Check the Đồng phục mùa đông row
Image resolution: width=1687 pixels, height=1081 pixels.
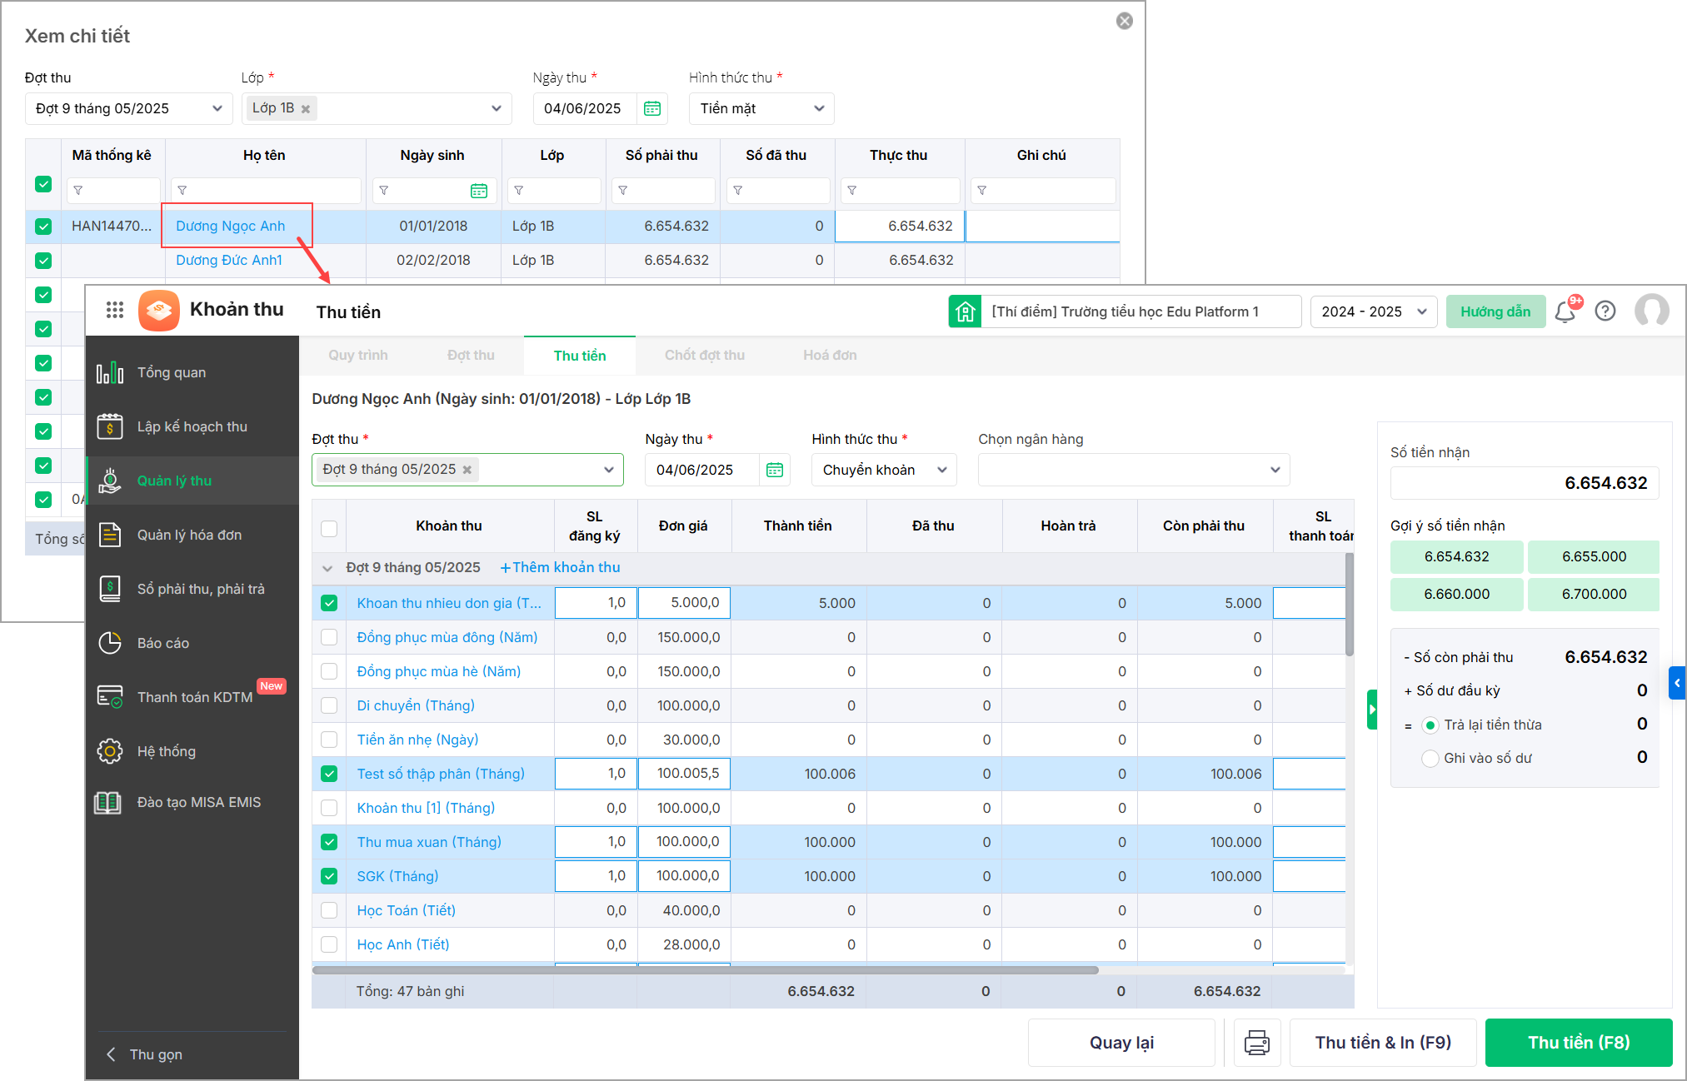[x=329, y=638]
